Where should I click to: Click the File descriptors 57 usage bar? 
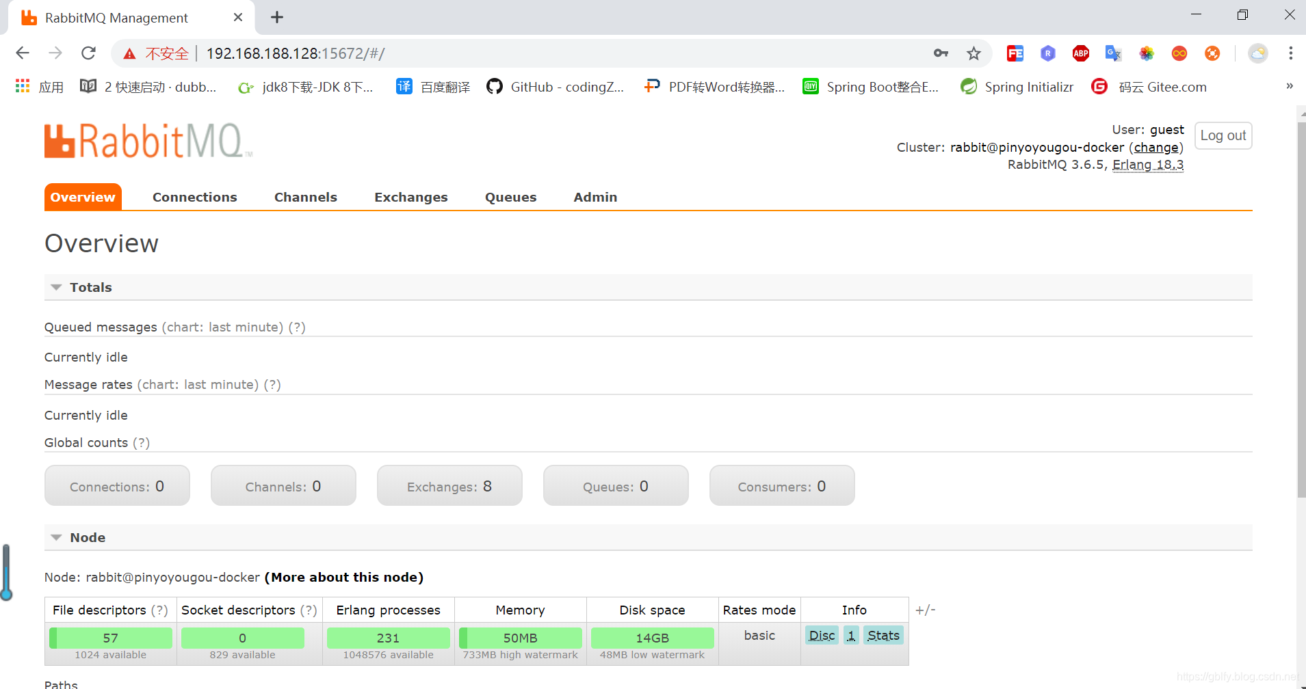tap(111, 638)
